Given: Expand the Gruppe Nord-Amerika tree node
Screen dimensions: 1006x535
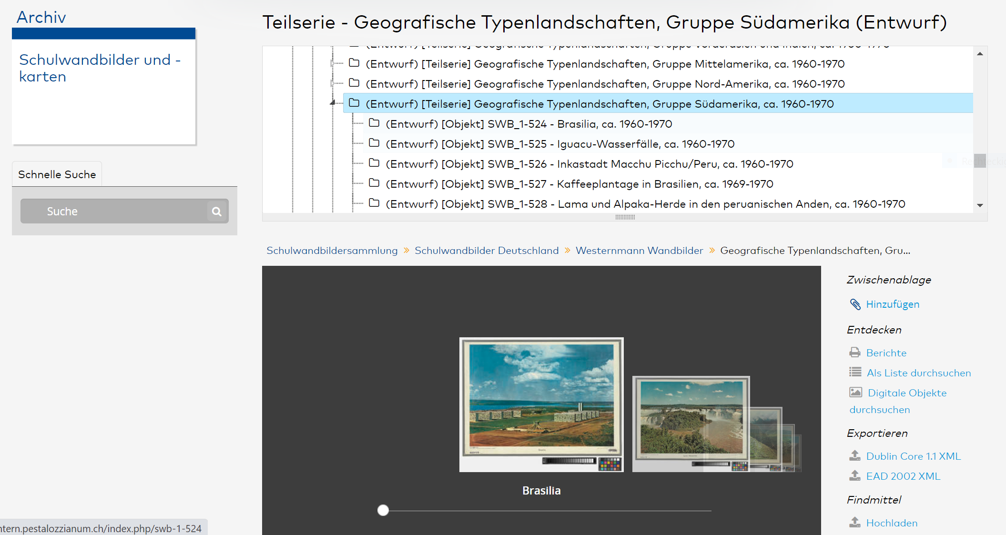Looking at the screenshot, I should pos(333,83).
